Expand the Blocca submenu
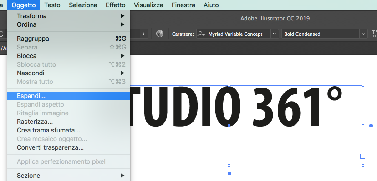 [x=69, y=56]
